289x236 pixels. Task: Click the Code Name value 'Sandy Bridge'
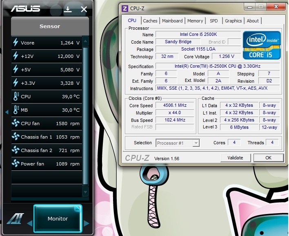(178, 42)
